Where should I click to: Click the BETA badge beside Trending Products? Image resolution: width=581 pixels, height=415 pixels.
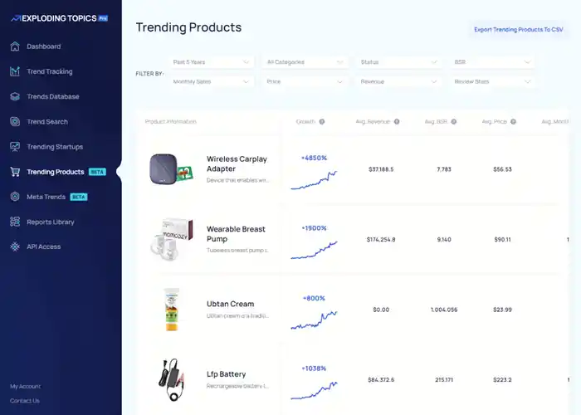point(97,172)
